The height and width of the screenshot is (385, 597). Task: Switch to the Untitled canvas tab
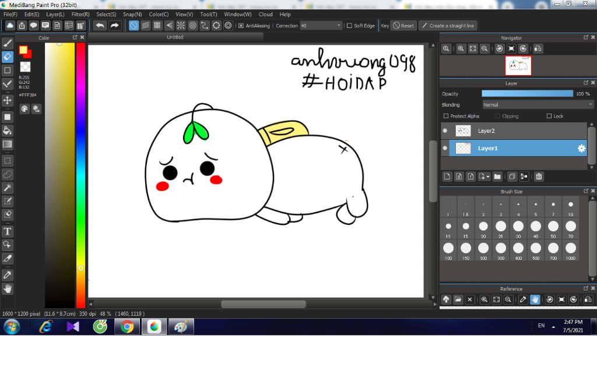(175, 37)
